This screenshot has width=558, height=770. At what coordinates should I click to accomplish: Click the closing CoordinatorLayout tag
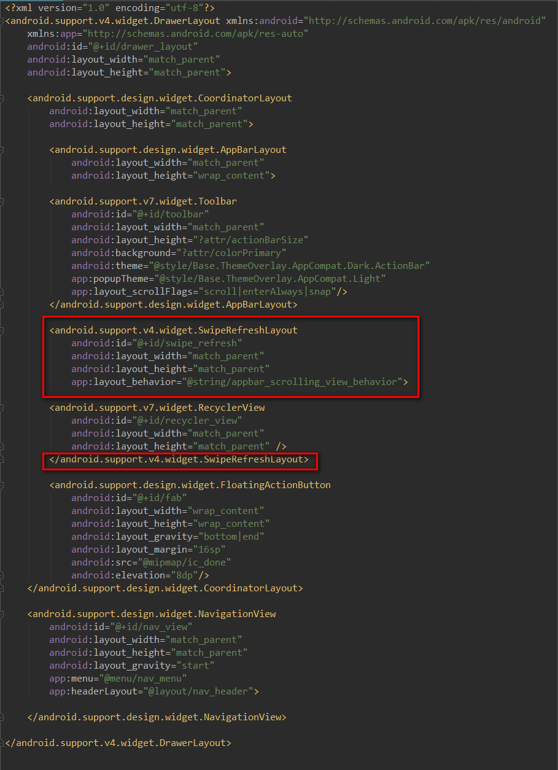pos(165,588)
